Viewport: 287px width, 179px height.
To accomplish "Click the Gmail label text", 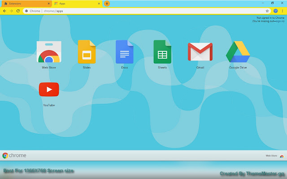I will click(200, 68).
